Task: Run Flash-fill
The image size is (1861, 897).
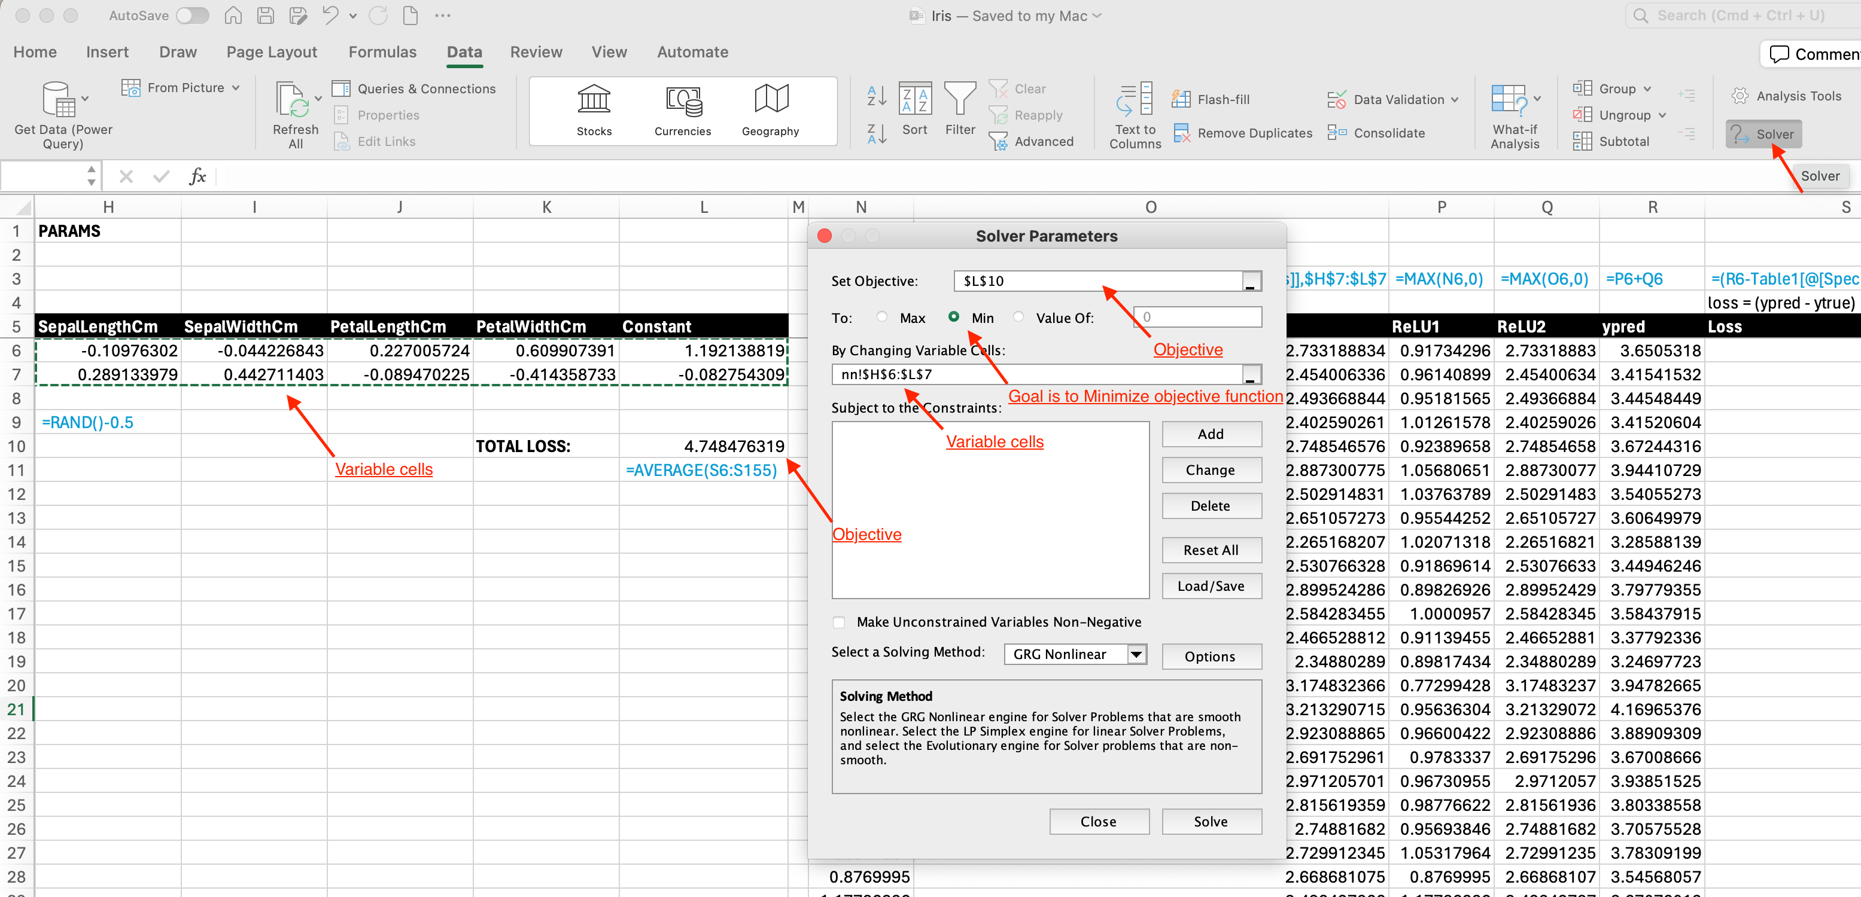Action: point(1211,100)
